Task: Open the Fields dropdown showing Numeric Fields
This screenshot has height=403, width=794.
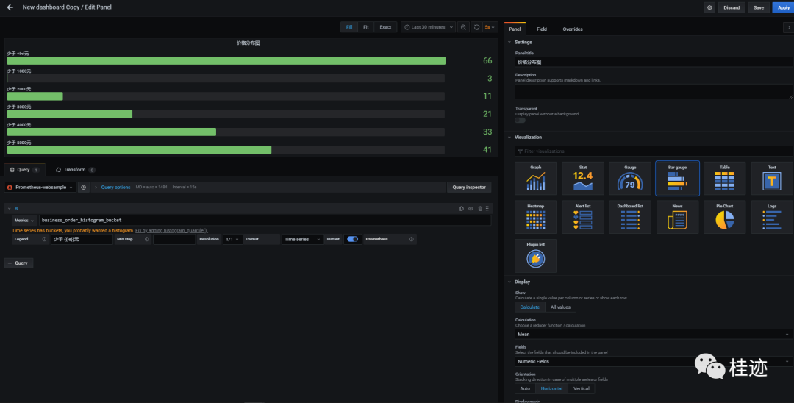Action: point(654,362)
